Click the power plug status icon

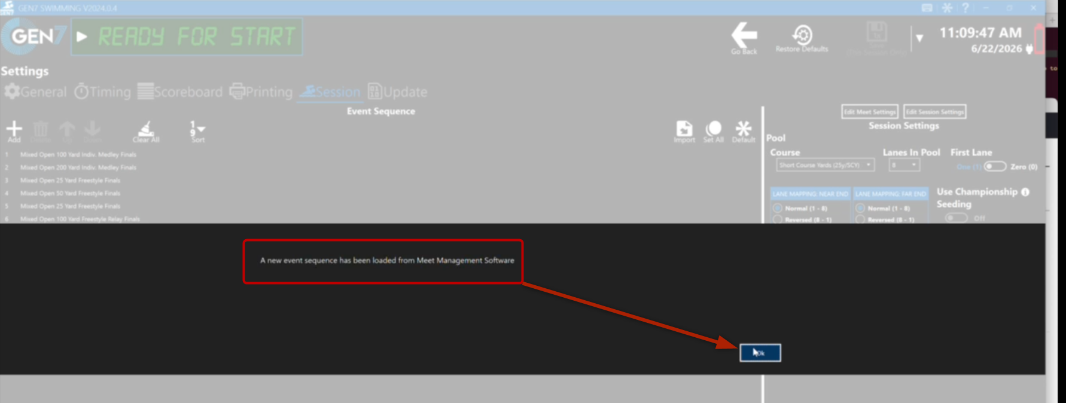pyautogui.click(x=1030, y=49)
